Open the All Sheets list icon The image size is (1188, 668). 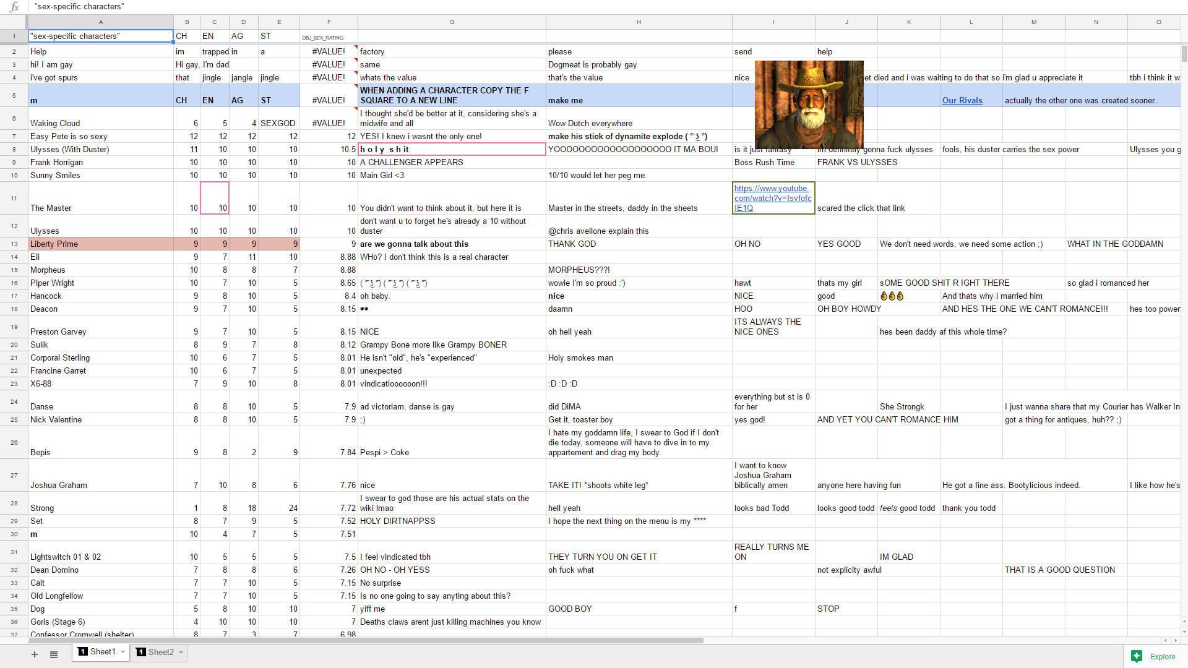54,654
